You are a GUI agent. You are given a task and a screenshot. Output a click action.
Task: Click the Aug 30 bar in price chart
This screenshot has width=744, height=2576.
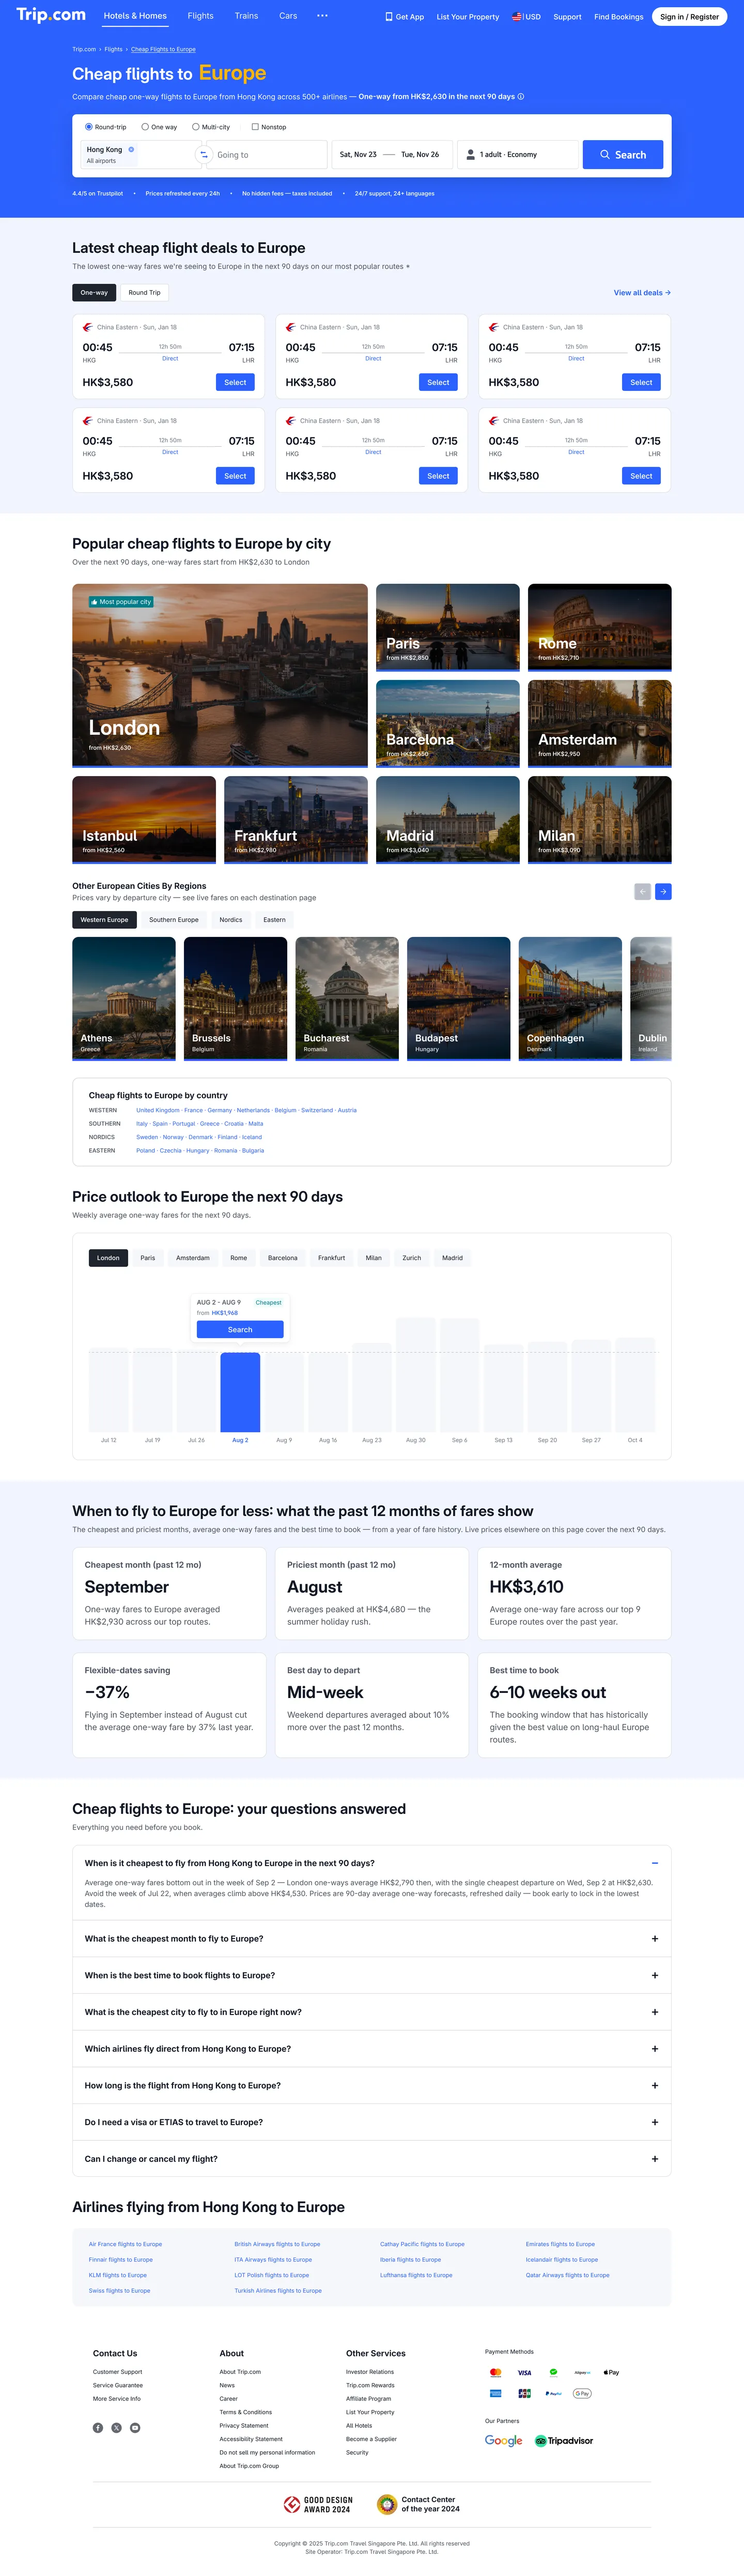click(415, 1375)
